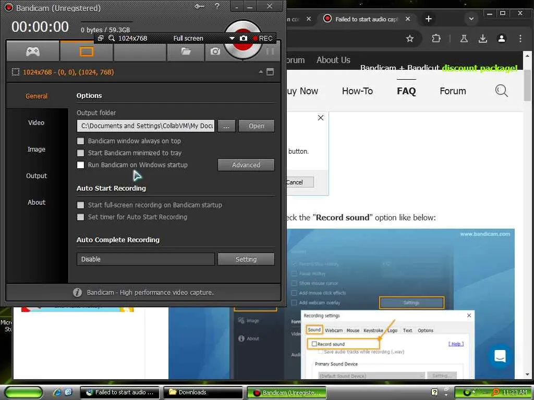Open the browser three-dot menu
This screenshot has height=400, width=534.
pyautogui.click(x=520, y=39)
